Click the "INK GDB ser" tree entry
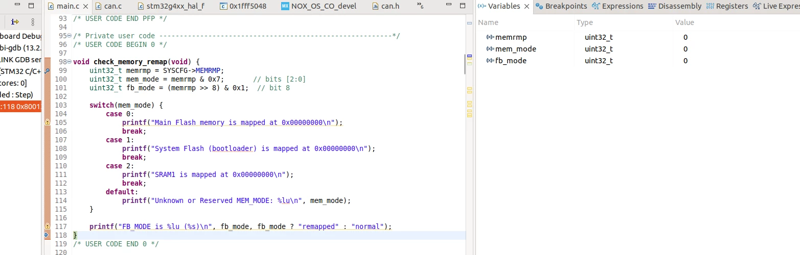This screenshot has height=255, width=800. 20,60
